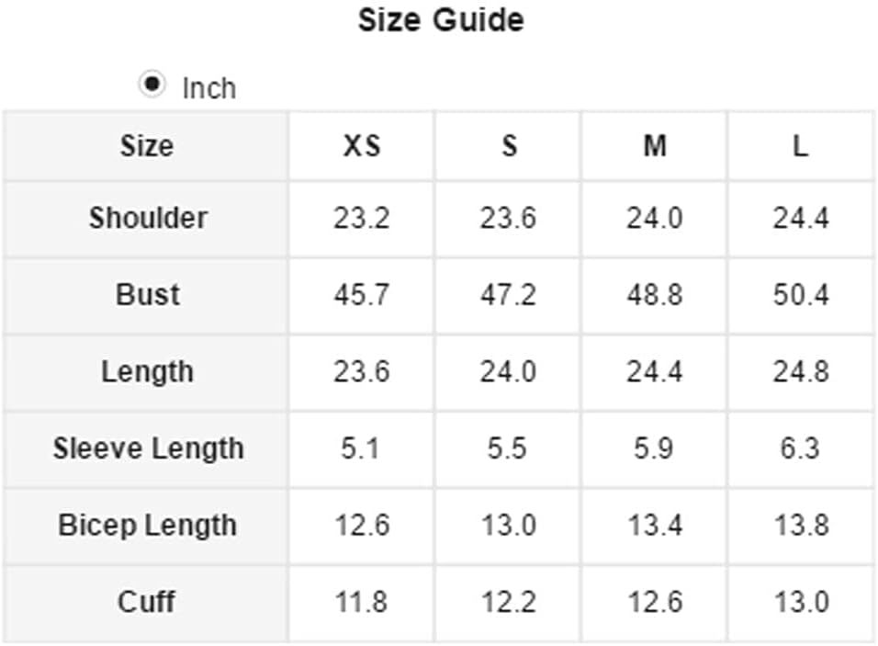Viewport: 878px width, 646px height.
Task: Click the Sleeve Length row label
Action: pos(148,448)
